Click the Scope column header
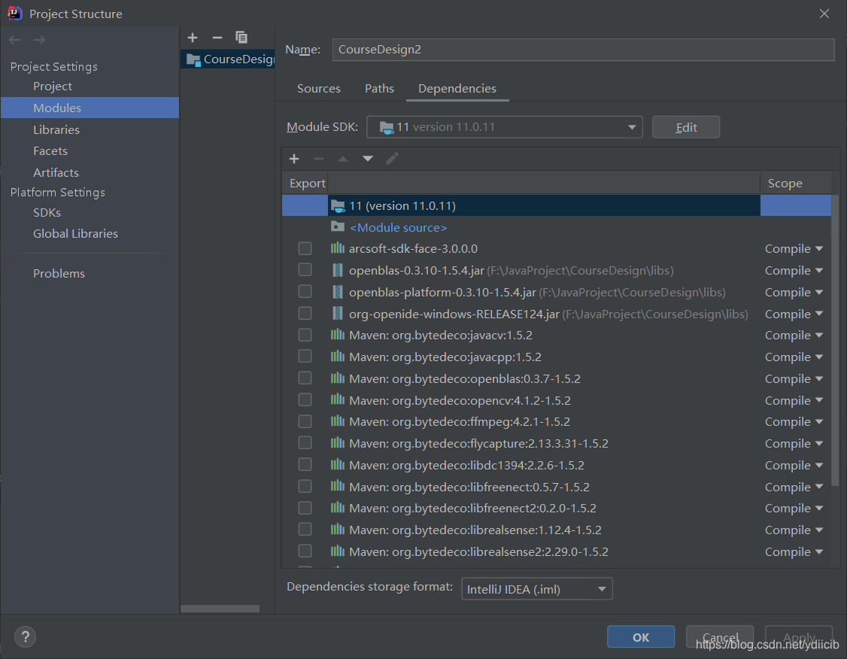Screen dimensions: 847x659 click(x=795, y=183)
